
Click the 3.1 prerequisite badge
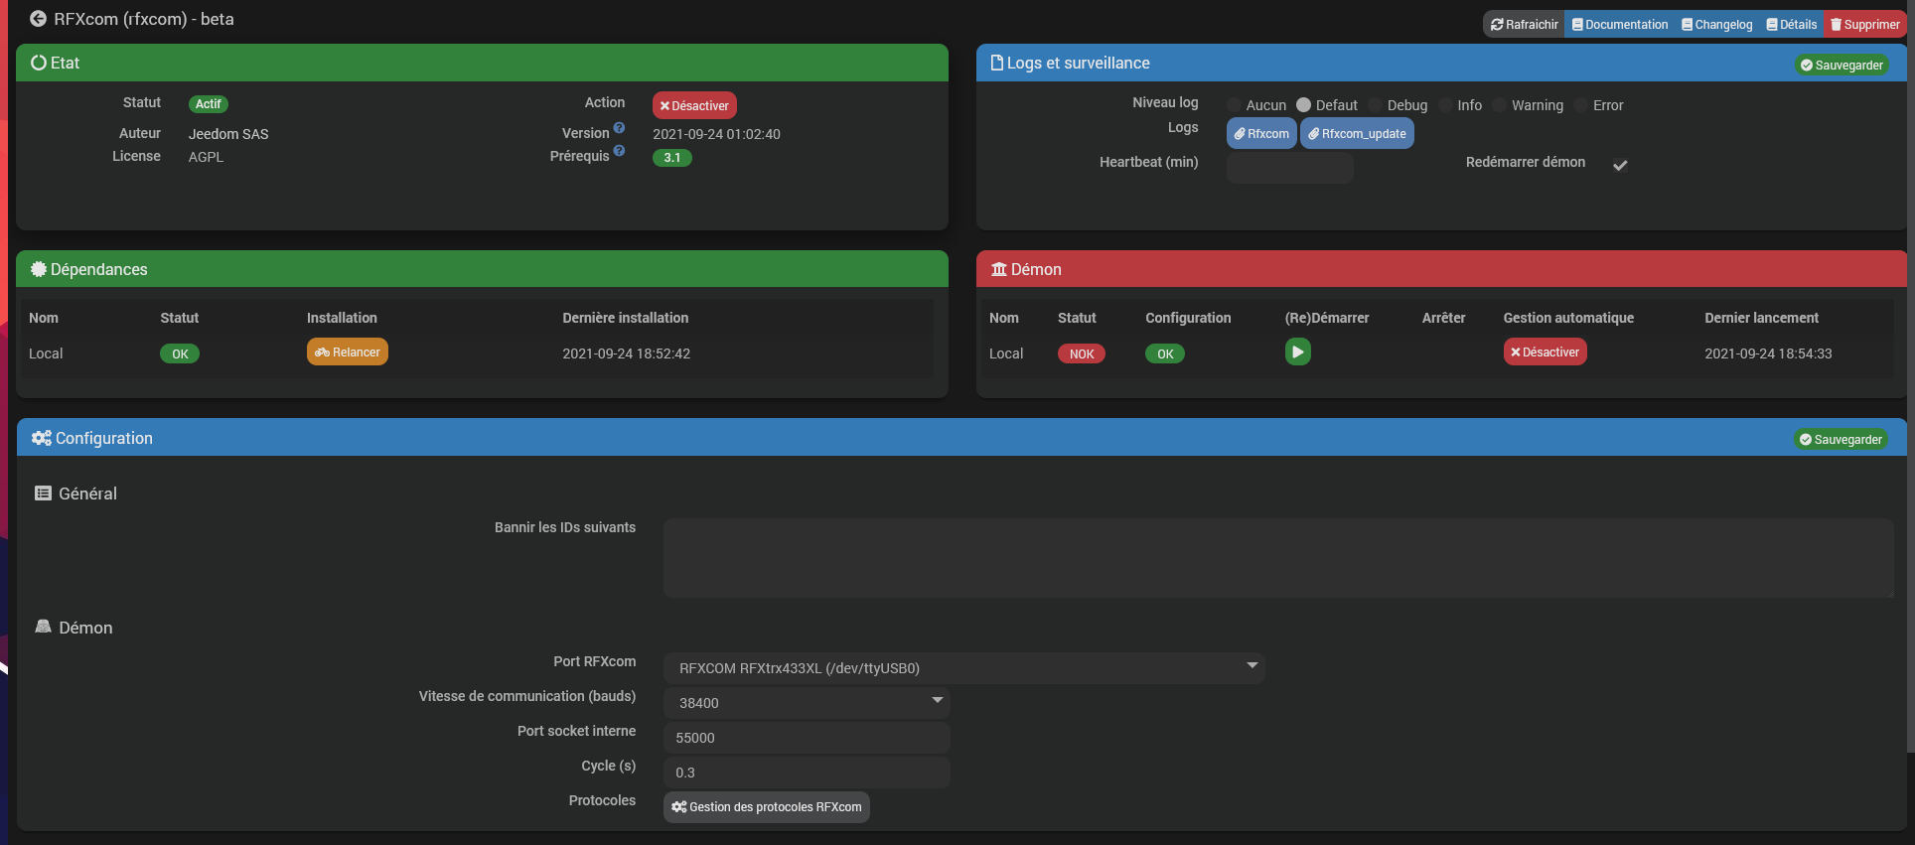pyautogui.click(x=672, y=158)
